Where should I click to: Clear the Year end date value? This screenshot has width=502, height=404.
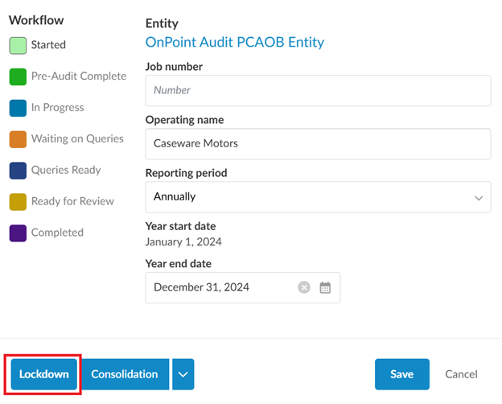[304, 287]
